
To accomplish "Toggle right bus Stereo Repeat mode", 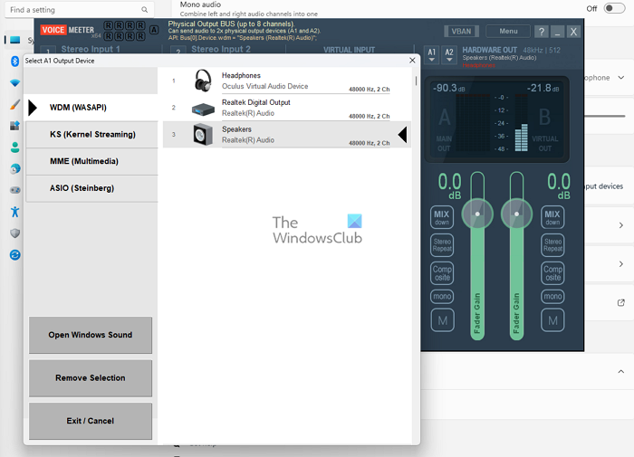I will tap(552, 245).
